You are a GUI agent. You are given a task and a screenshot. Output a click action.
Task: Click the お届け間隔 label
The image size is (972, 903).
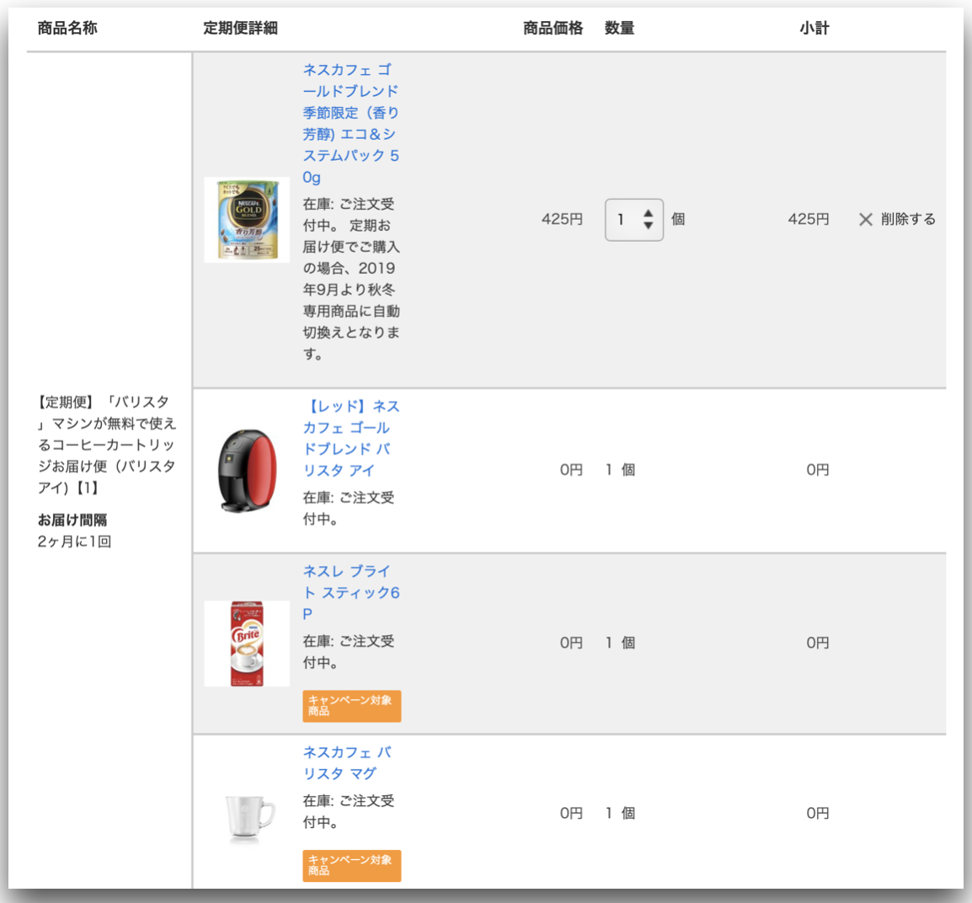tap(72, 520)
